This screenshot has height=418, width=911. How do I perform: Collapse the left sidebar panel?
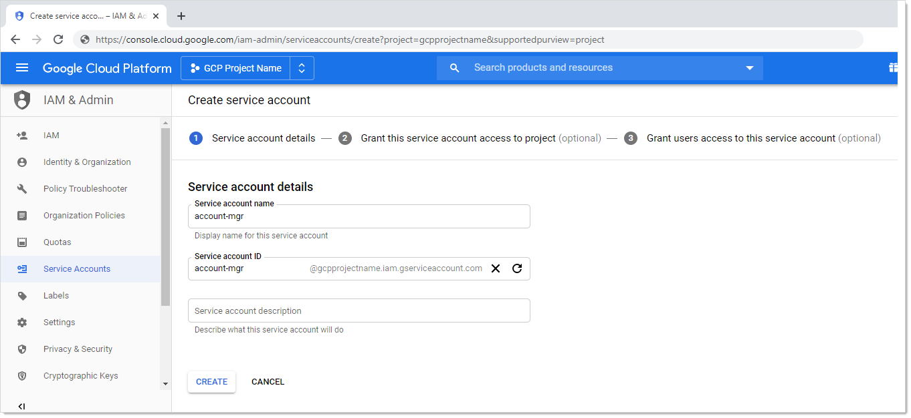(x=21, y=406)
